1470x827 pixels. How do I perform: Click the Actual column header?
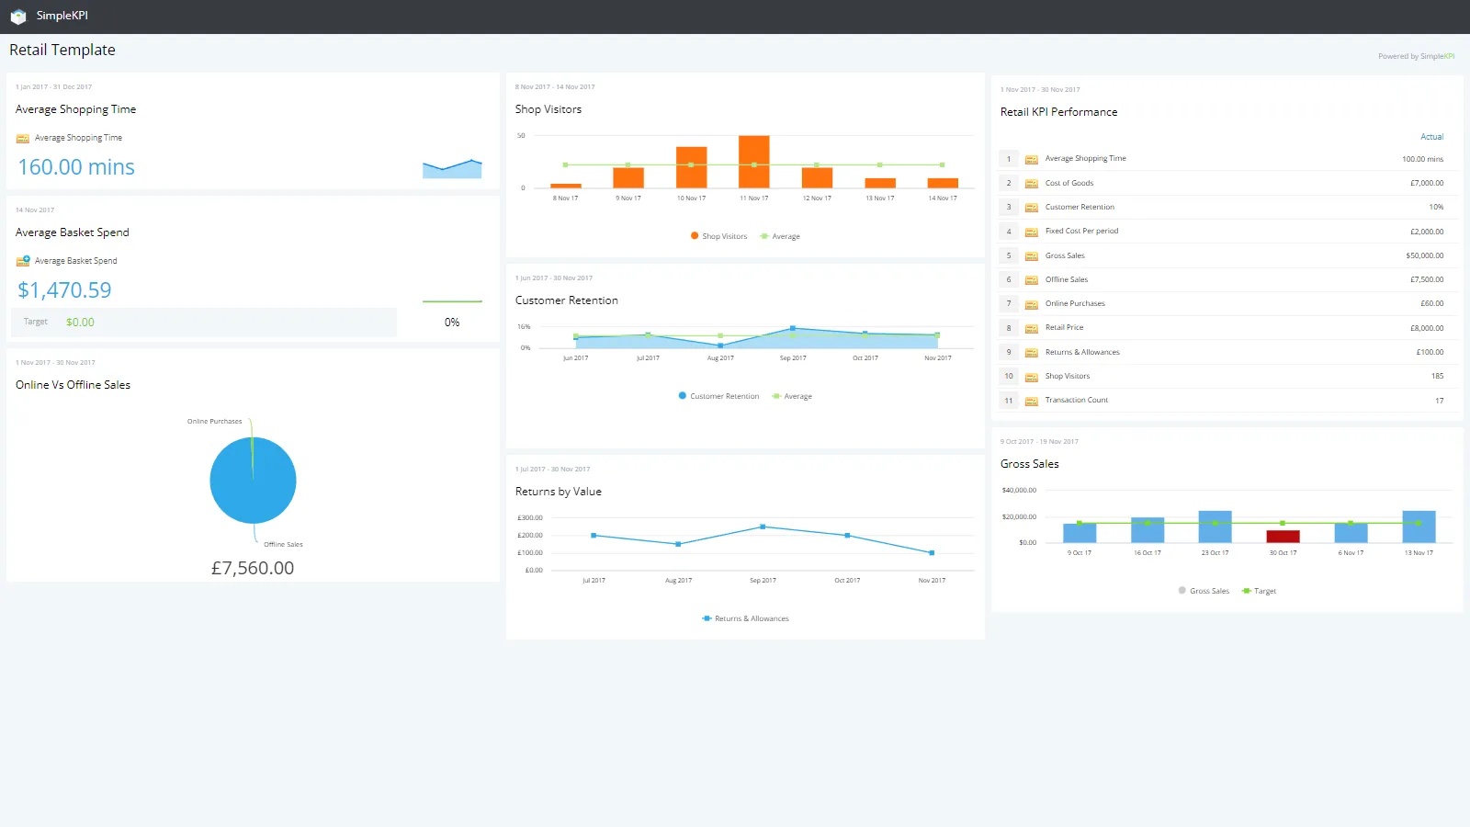[1431, 137]
